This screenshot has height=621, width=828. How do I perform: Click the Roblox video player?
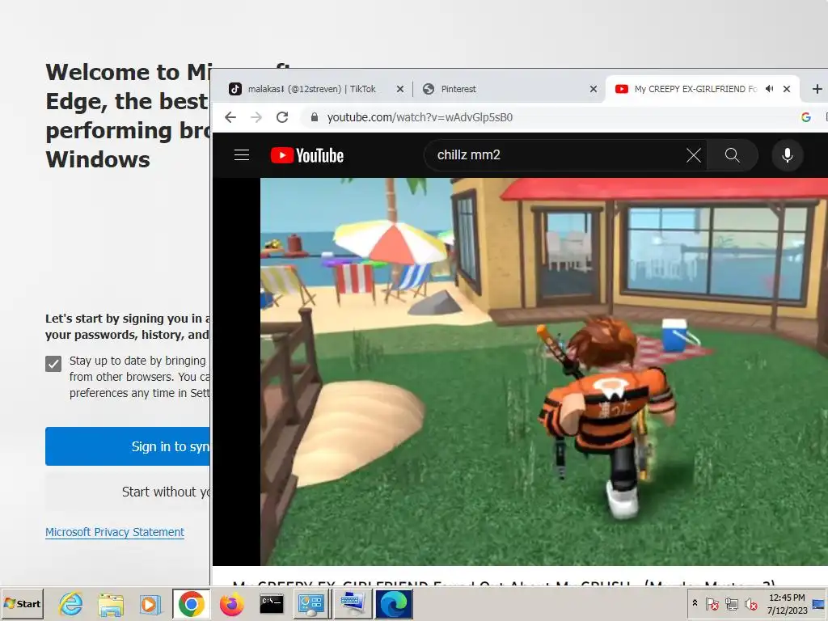pyautogui.click(x=544, y=372)
